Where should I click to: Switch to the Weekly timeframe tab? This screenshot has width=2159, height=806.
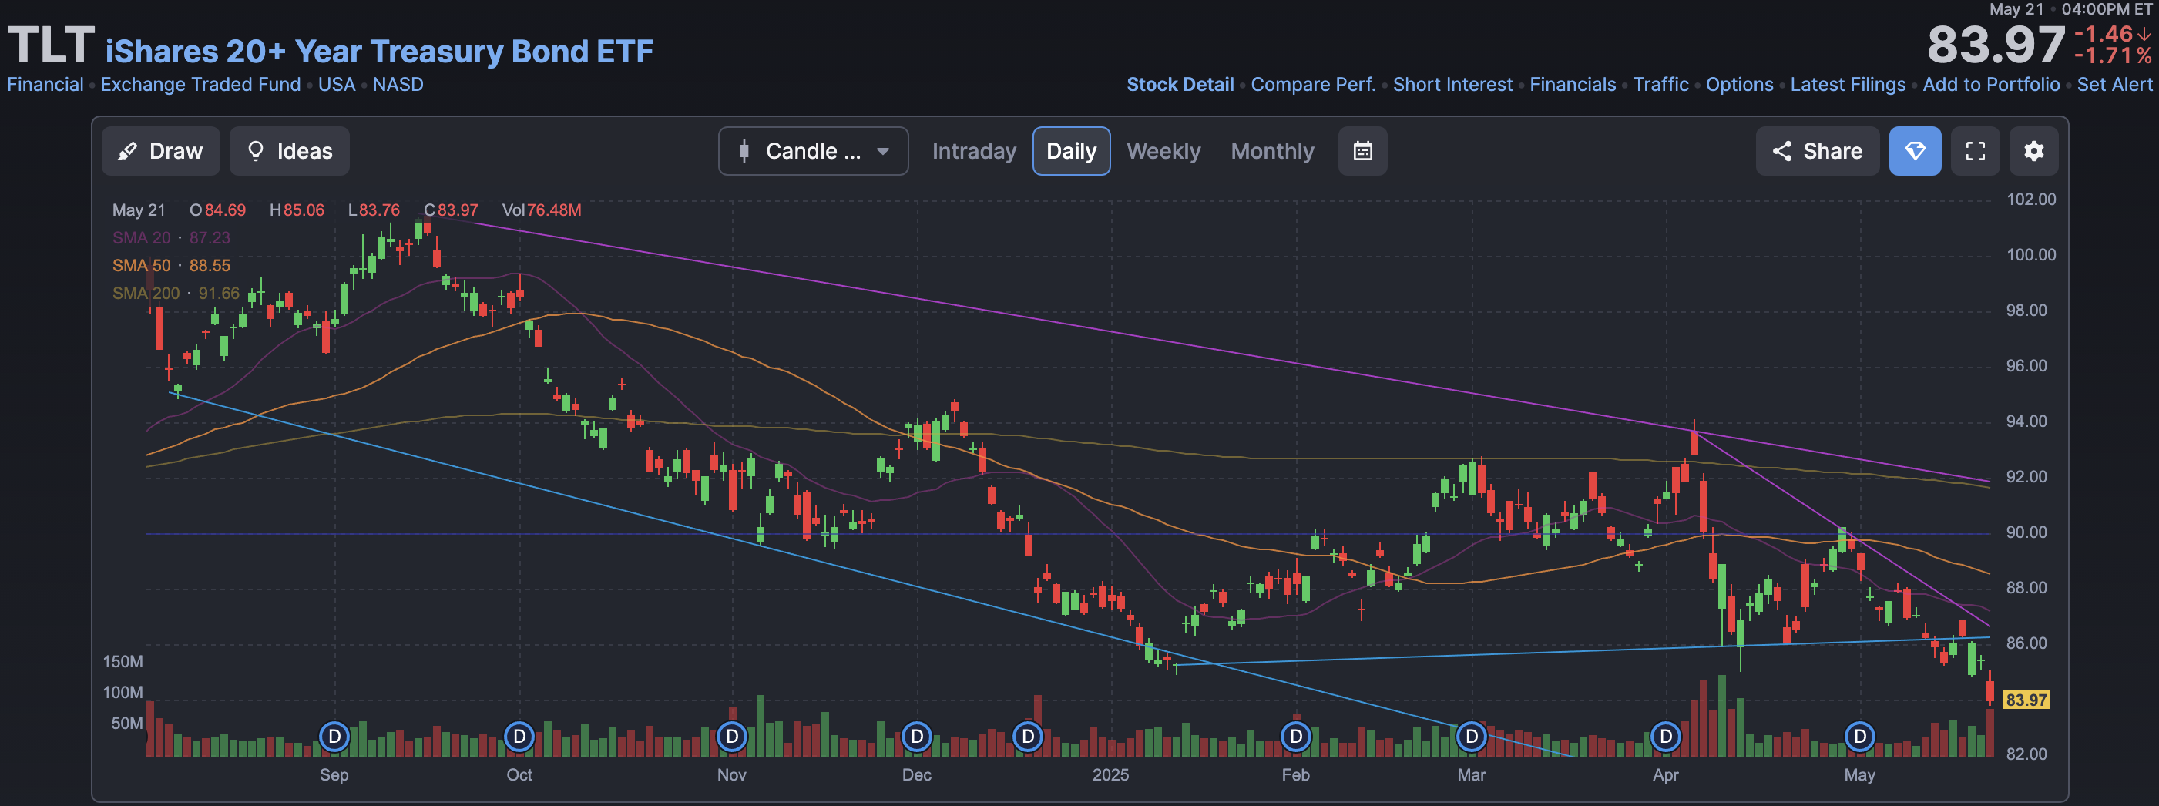pyautogui.click(x=1163, y=151)
